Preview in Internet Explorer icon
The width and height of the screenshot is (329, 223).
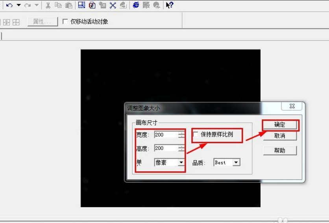click(x=136, y=5)
